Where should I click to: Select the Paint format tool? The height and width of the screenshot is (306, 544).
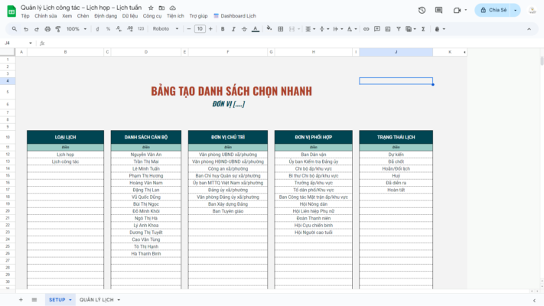58,29
